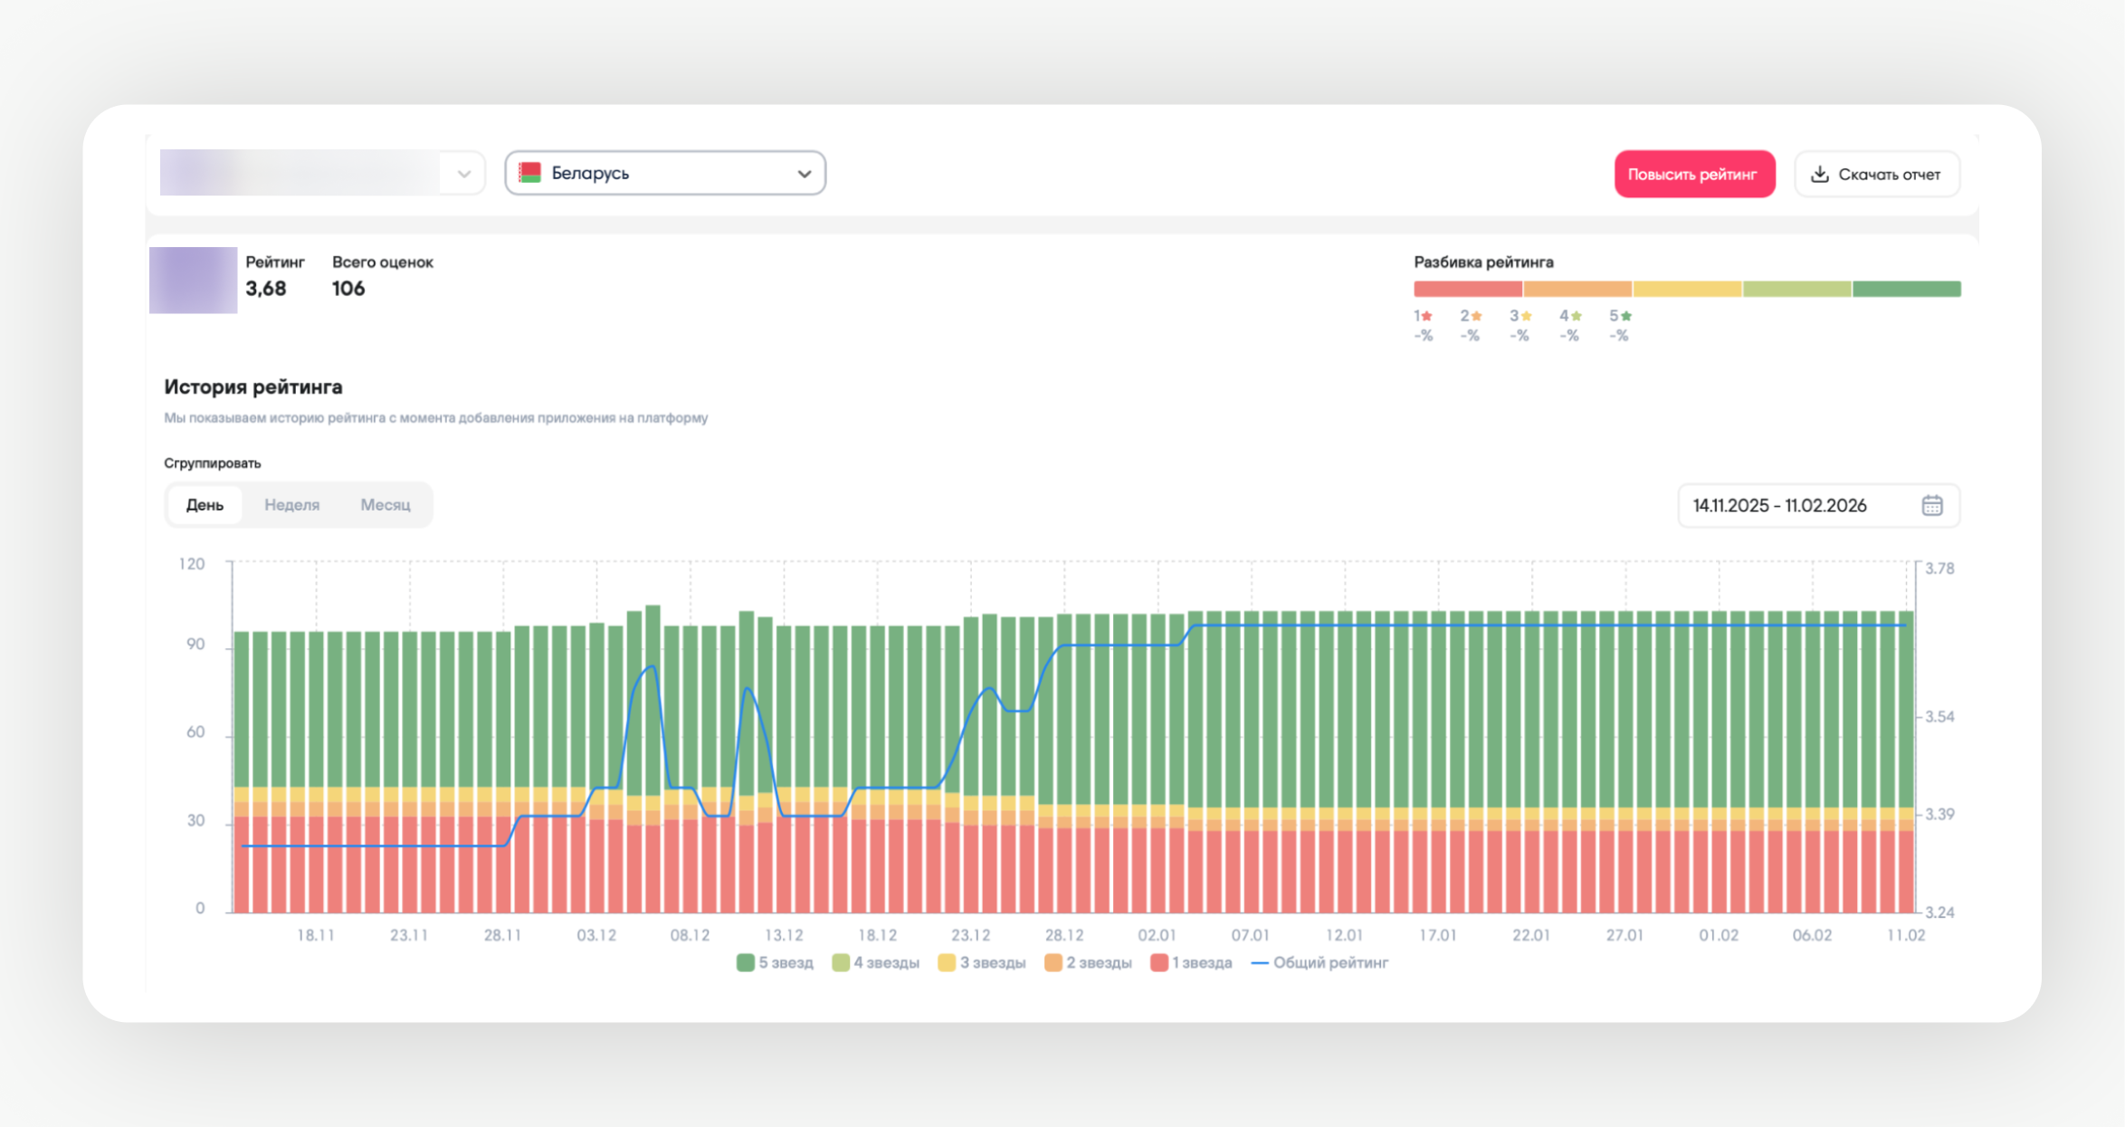The image size is (2125, 1127).
Task: Click the green segment of rating breakdown bar
Action: coord(1906,289)
